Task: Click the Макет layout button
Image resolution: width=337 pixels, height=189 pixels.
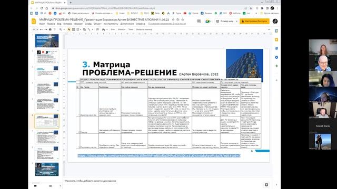Action: tap(122, 29)
